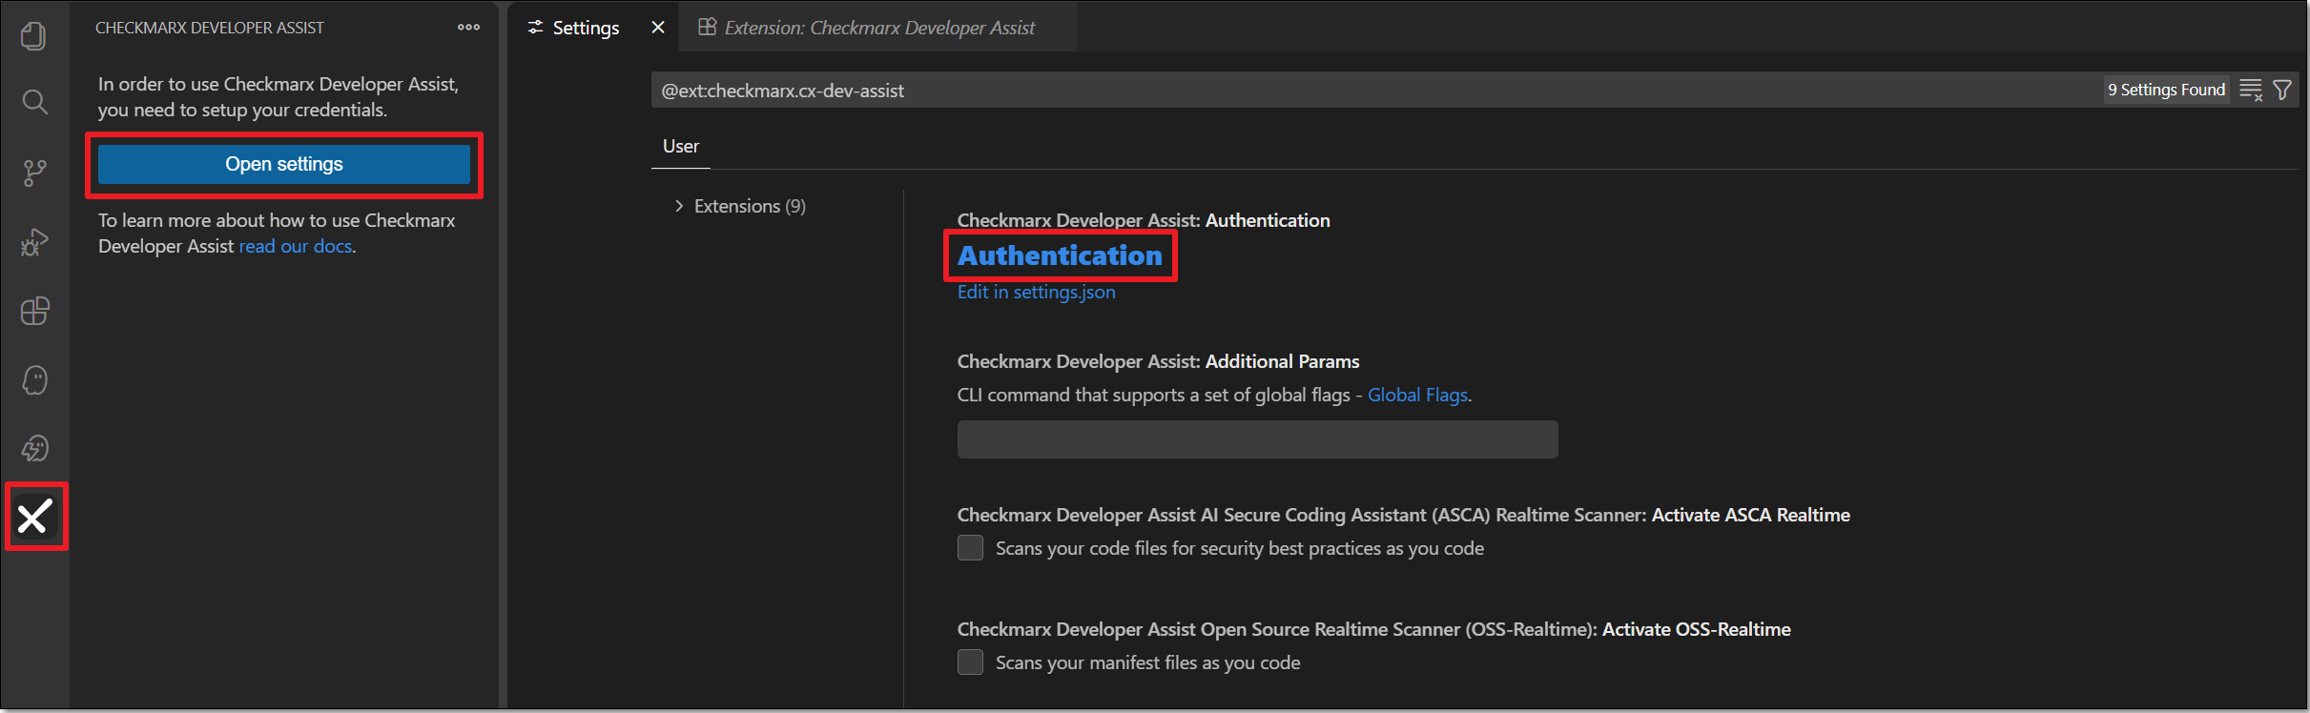Open the Checkmarx panel more actions menu

pyautogui.click(x=468, y=28)
